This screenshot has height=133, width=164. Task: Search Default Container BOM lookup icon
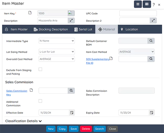151,41
